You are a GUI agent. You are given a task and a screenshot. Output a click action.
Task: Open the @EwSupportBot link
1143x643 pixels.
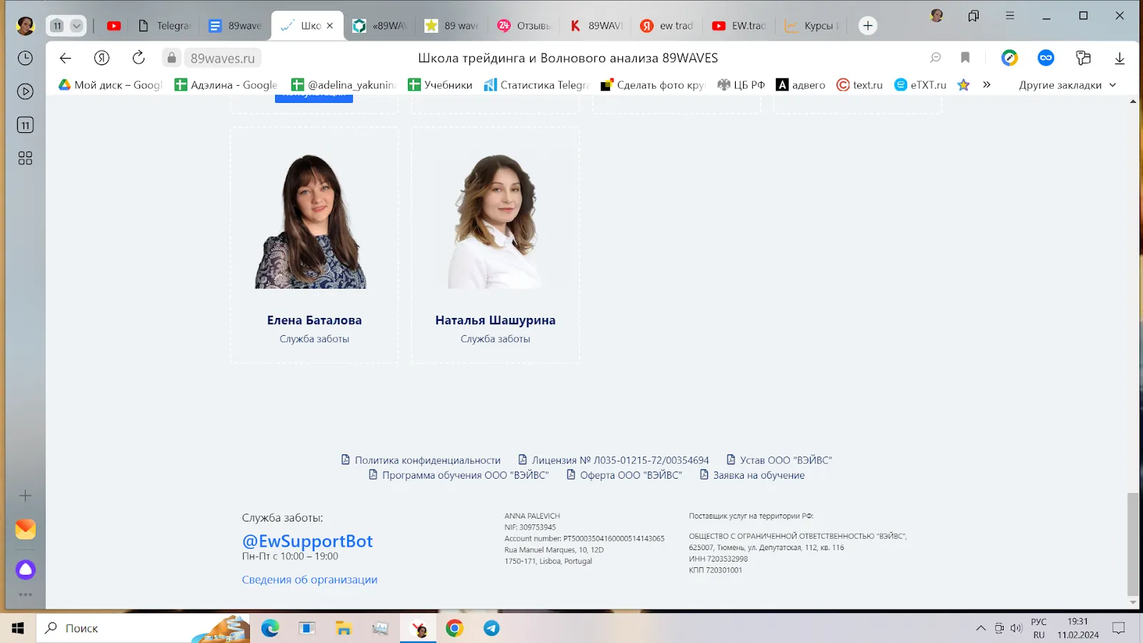[x=307, y=541]
